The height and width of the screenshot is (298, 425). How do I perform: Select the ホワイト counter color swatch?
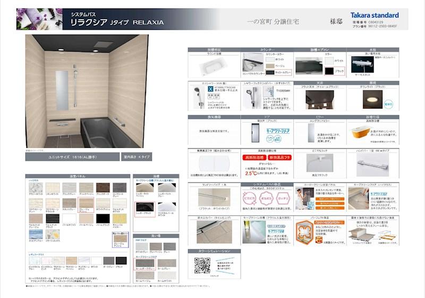tap(270, 60)
